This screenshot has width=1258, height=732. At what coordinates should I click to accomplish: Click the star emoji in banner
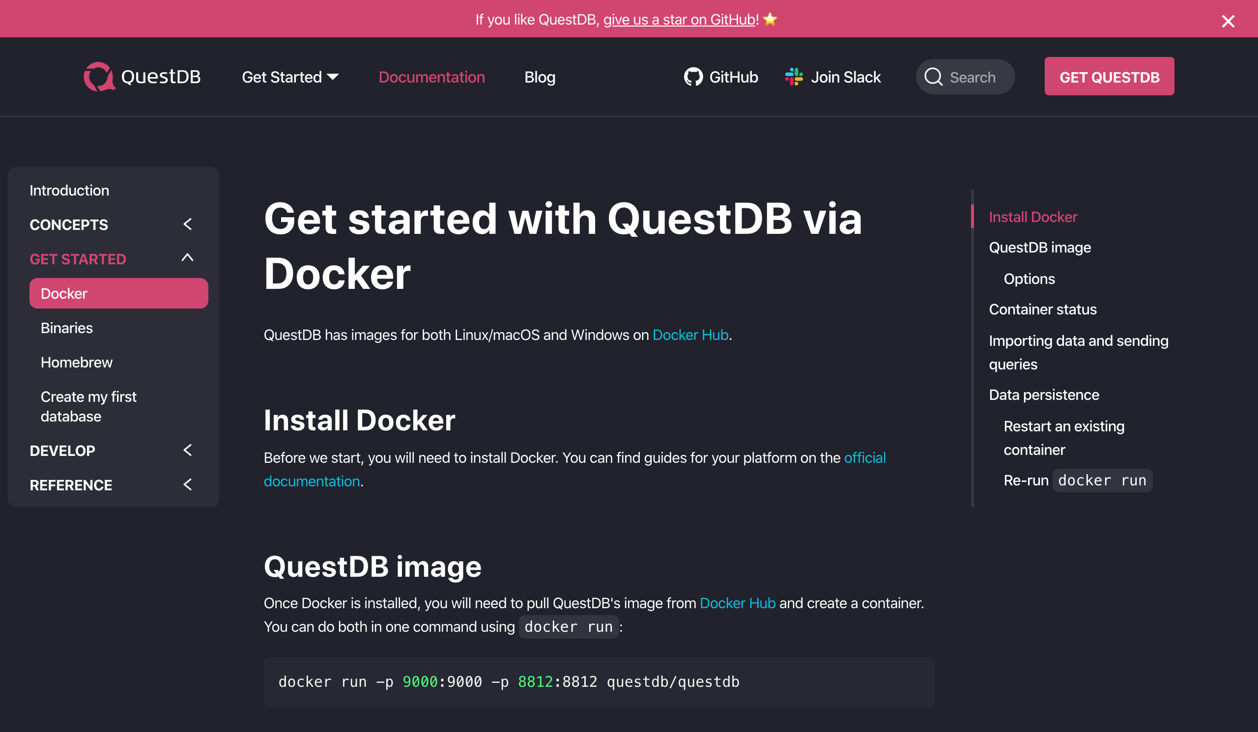click(x=770, y=19)
